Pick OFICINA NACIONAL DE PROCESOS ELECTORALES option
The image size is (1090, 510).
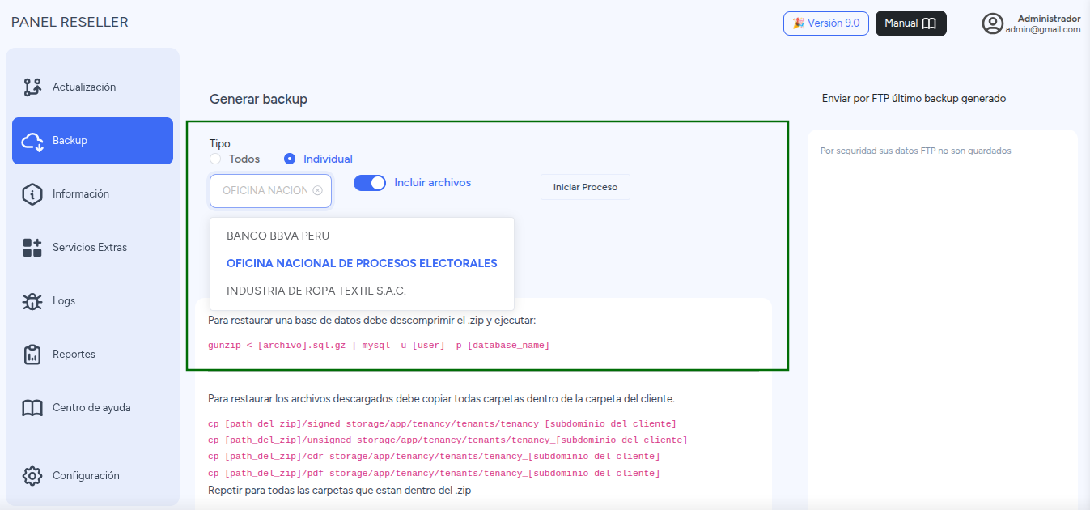tap(362, 263)
